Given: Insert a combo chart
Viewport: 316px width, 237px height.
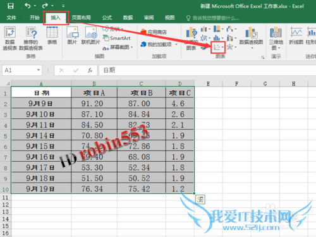Looking at the screenshot, I should pyautogui.click(x=231, y=38).
